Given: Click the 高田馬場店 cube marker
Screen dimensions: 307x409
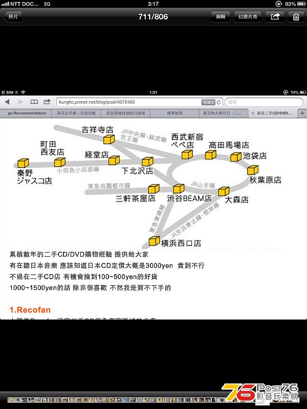Looking at the screenshot, I should pos(211,155).
